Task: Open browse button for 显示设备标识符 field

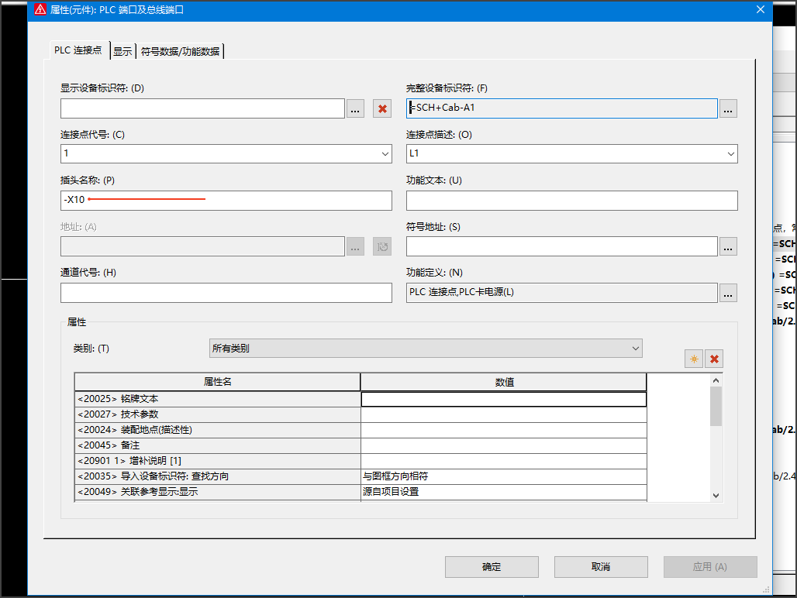Action: [355, 108]
